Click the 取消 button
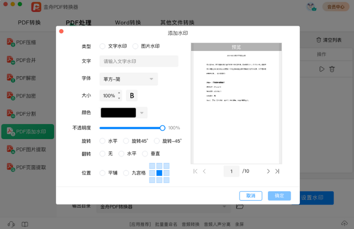 tap(250, 196)
